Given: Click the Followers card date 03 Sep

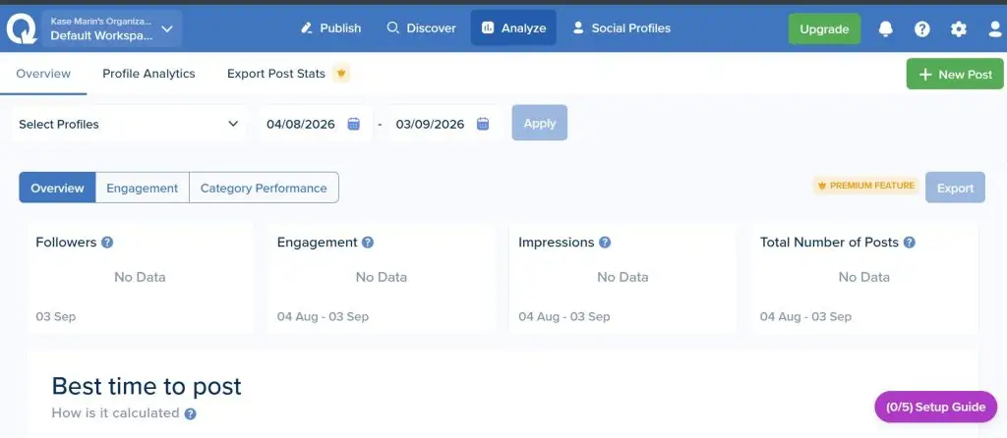Looking at the screenshot, I should pyautogui.click(x=55, y=317).
